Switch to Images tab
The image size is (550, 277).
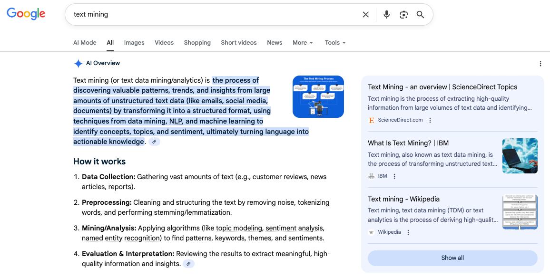tap(134, 43)
